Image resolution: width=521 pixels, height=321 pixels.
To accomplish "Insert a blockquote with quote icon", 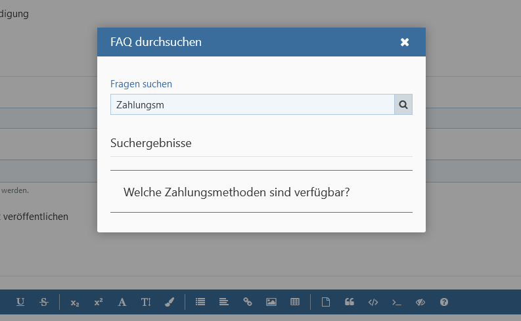I will [x=350, y=302].
